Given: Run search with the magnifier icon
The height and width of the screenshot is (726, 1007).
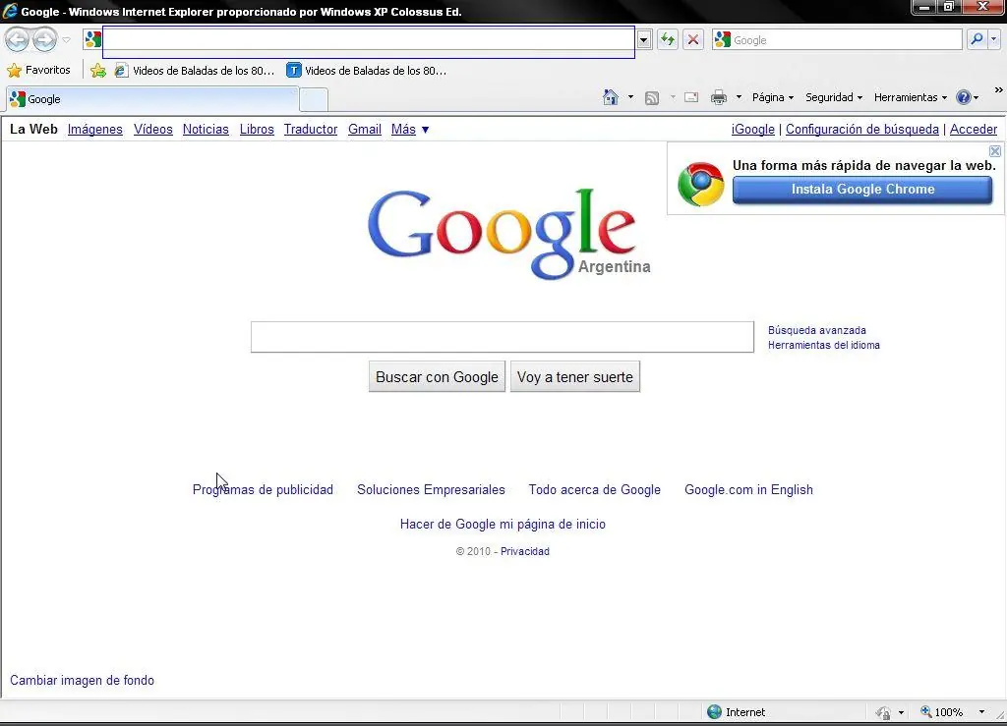Looking at the screenshot, I should click(977, 39).
